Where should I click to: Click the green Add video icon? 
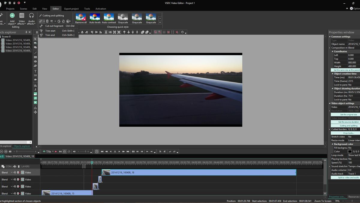click(x=35, y=102)
